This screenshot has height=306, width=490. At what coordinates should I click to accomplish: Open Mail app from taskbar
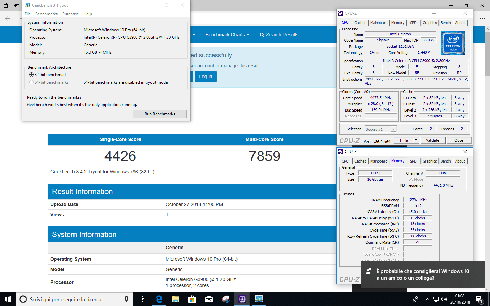pyautogui.click(x=209, y=299)
